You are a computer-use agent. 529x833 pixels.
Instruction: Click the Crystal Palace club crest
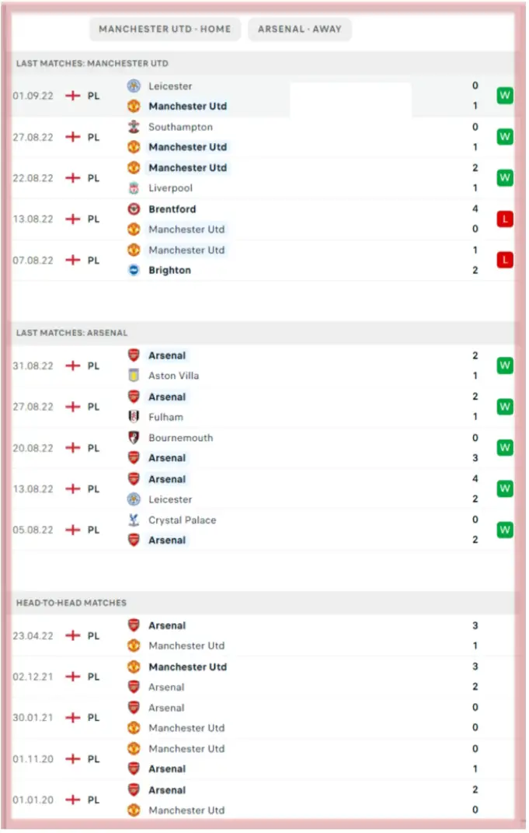134,520
